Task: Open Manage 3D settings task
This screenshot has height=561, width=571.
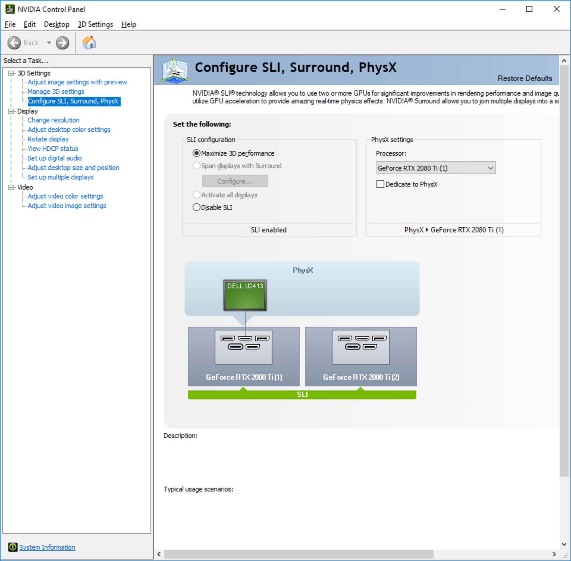Action: tap(56, 92)
